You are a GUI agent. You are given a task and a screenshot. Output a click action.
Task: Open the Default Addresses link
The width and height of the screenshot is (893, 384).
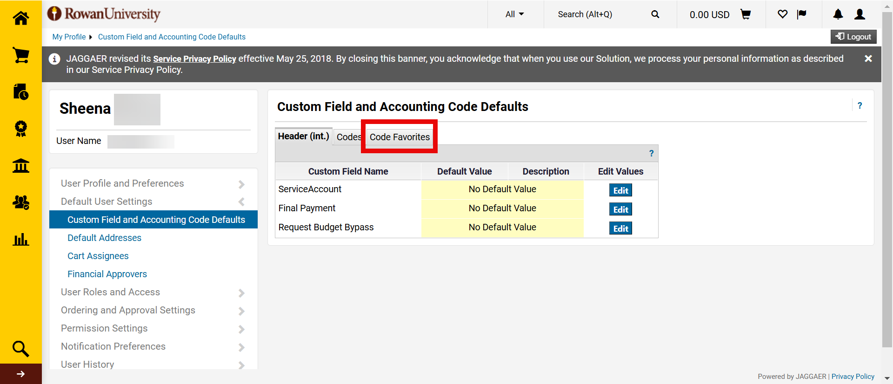point(104,238)
